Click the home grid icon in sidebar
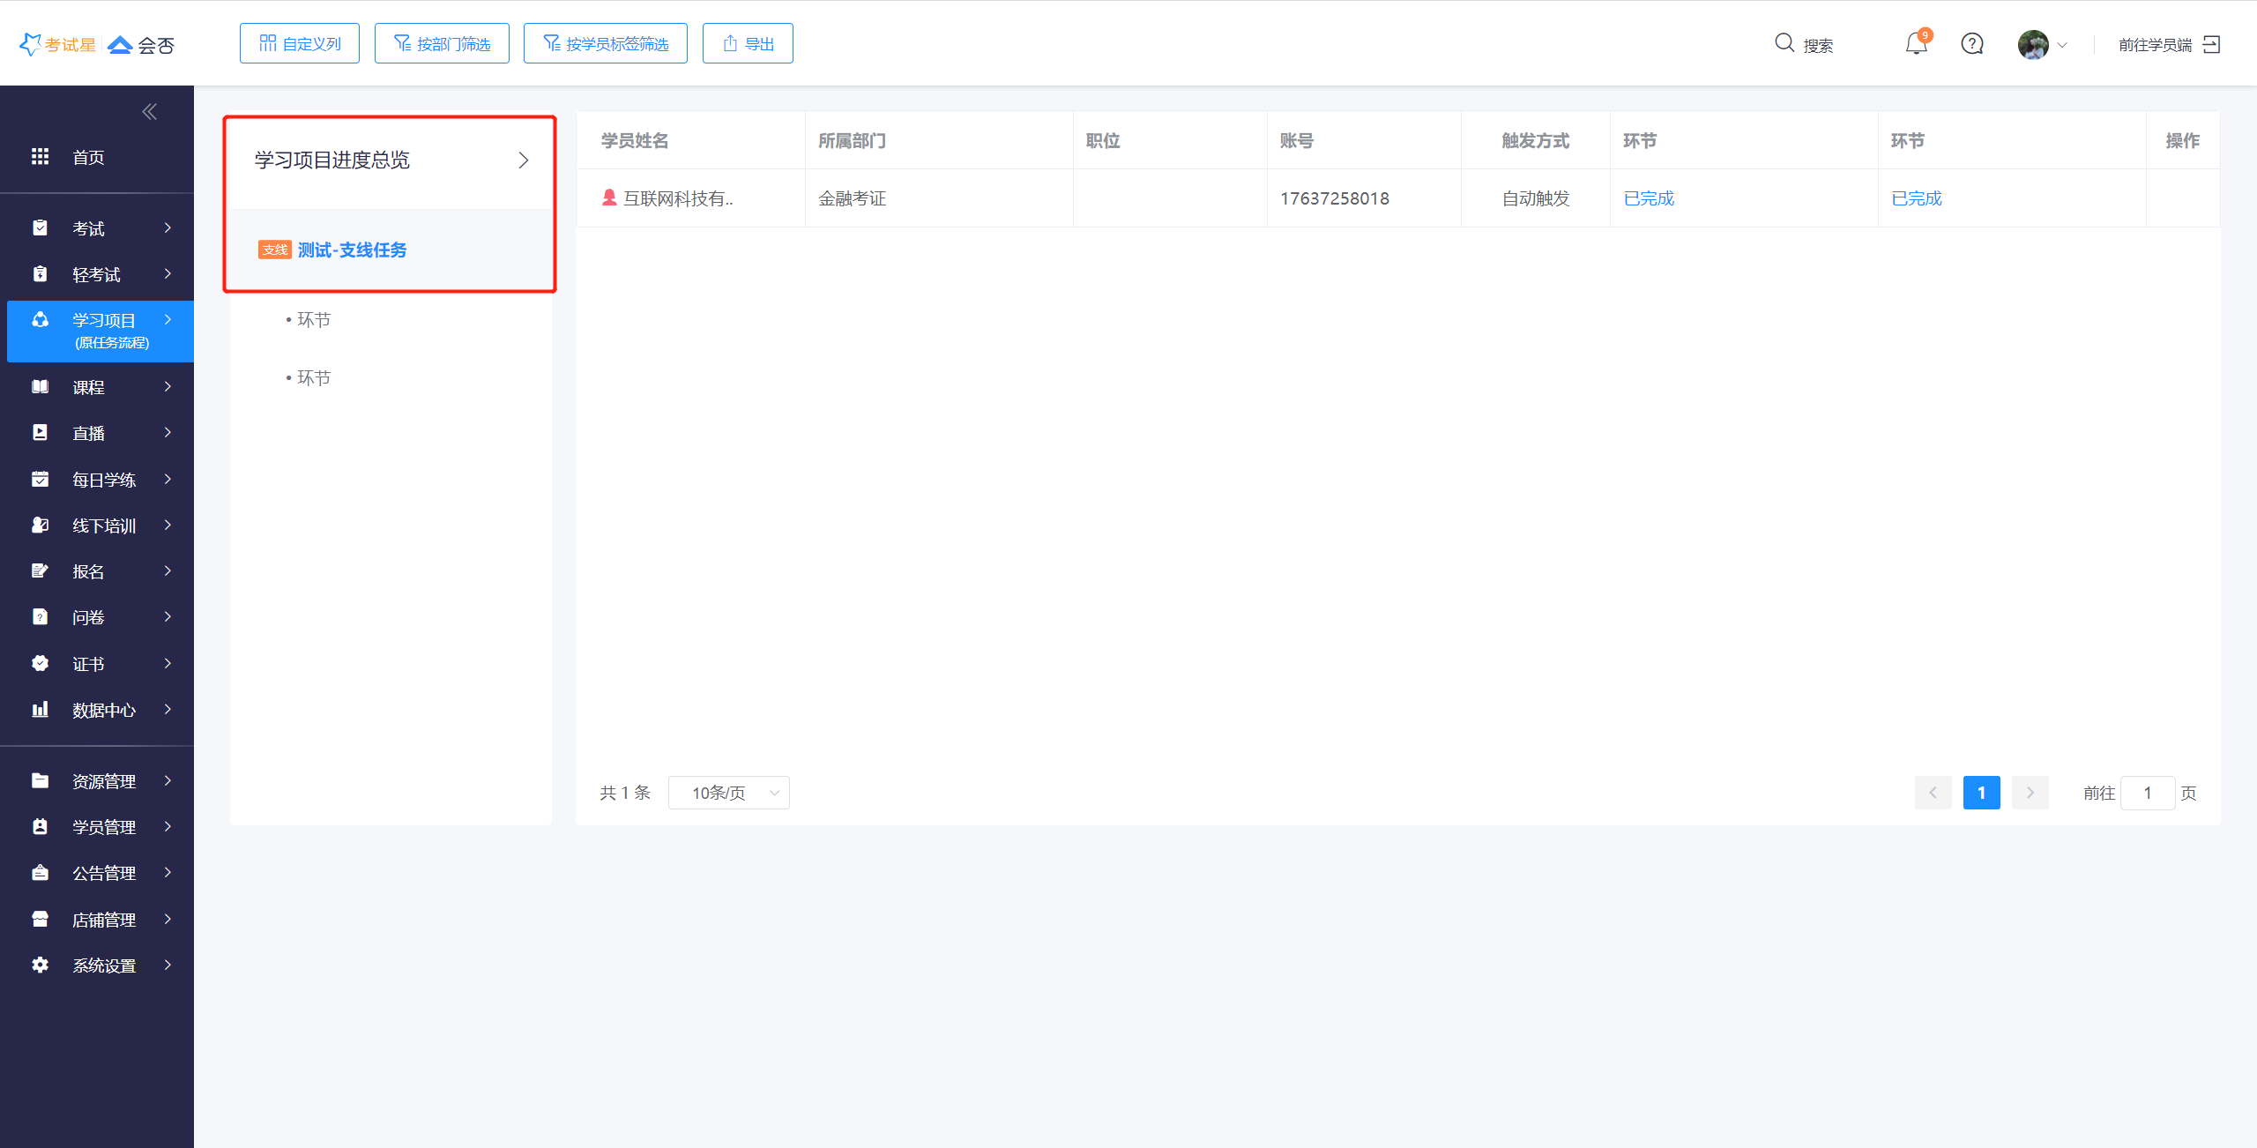2257x1148 pixels. tap(41, 157)
